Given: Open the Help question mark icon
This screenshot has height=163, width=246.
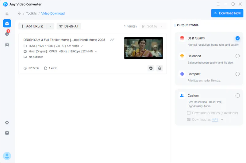Looking at the screenshot, I should (7, 133).
